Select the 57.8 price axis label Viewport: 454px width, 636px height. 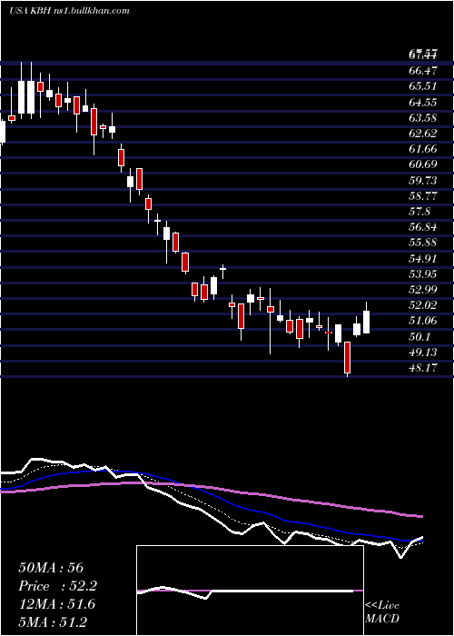click(x=419, y=212)
